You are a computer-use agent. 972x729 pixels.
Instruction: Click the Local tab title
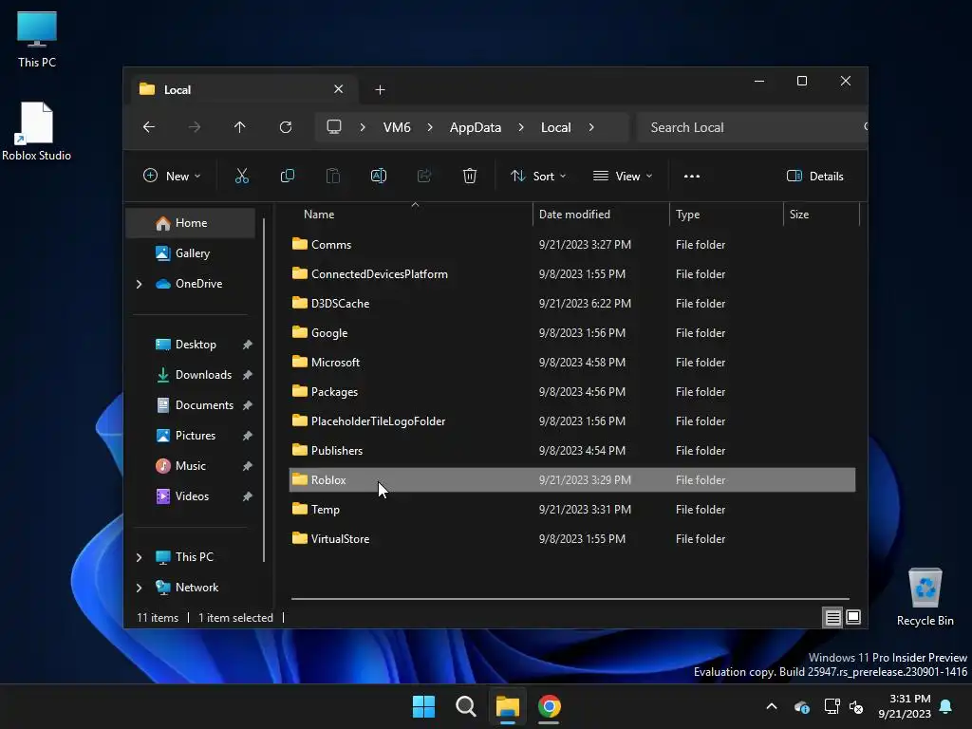pos(178,90)
